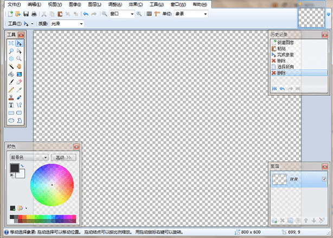Swap the primary and secondary colors
This screenshot has width=333, height=238.
coord(22,166)
